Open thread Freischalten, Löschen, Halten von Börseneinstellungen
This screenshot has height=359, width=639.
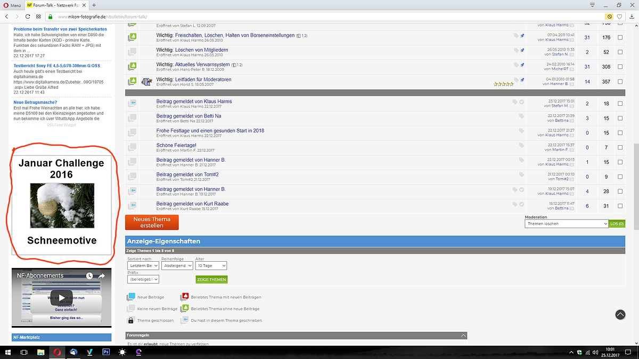coord(235,35)
